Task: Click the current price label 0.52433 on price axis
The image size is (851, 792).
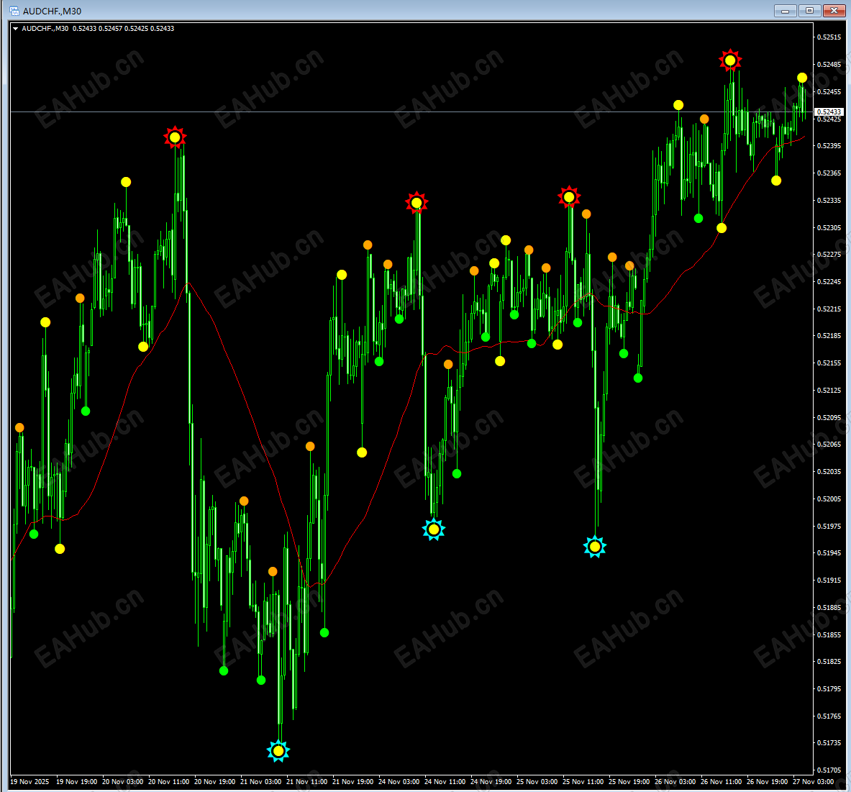Action: 829,111
